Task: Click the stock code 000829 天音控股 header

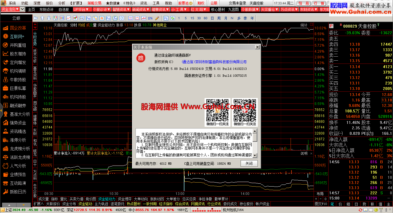Action: tap(360, 26)
